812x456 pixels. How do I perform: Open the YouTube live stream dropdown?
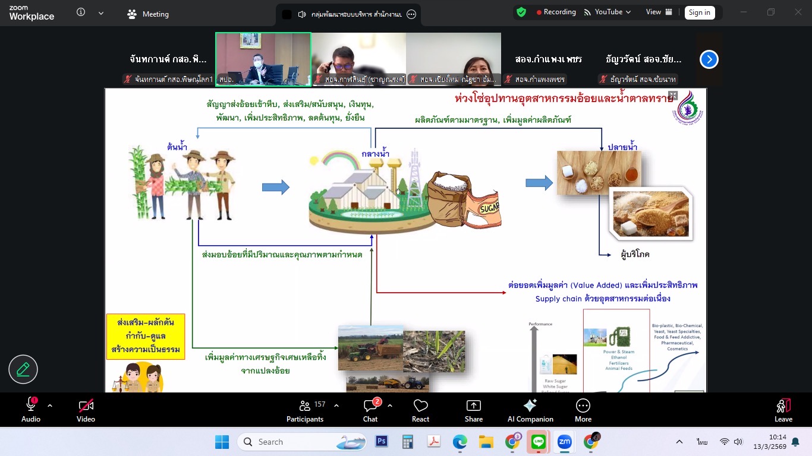(608, 12)
